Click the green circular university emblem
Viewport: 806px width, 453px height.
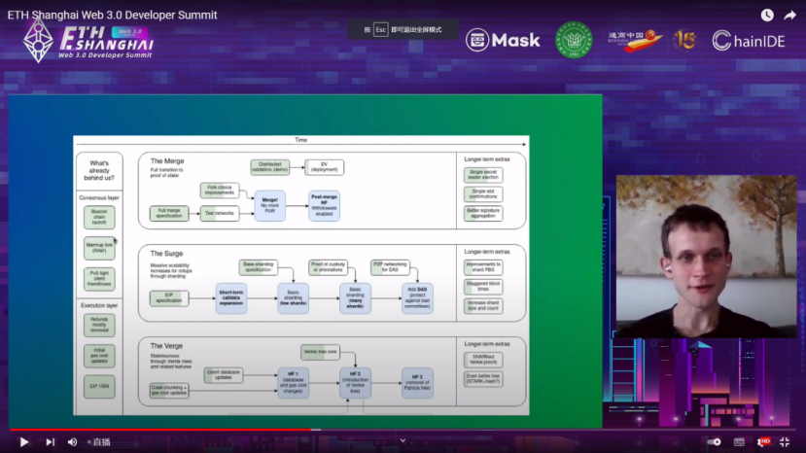tap(574, 41)
